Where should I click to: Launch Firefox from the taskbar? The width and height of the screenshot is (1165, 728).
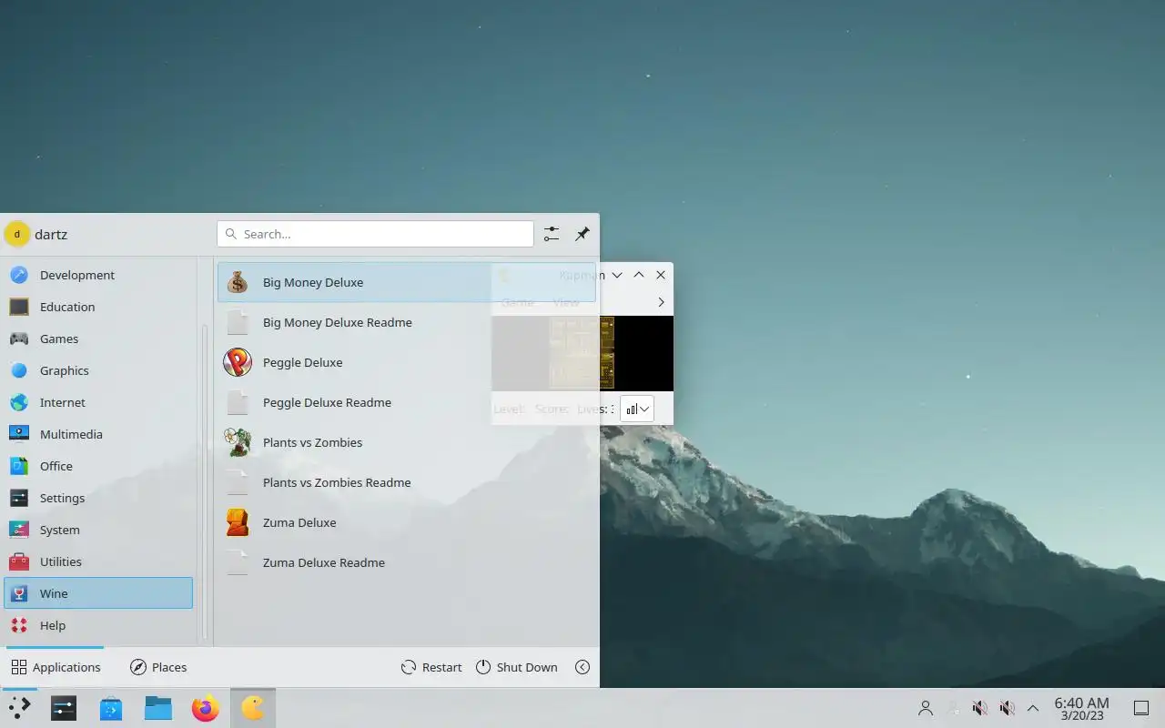coord(206,708)
